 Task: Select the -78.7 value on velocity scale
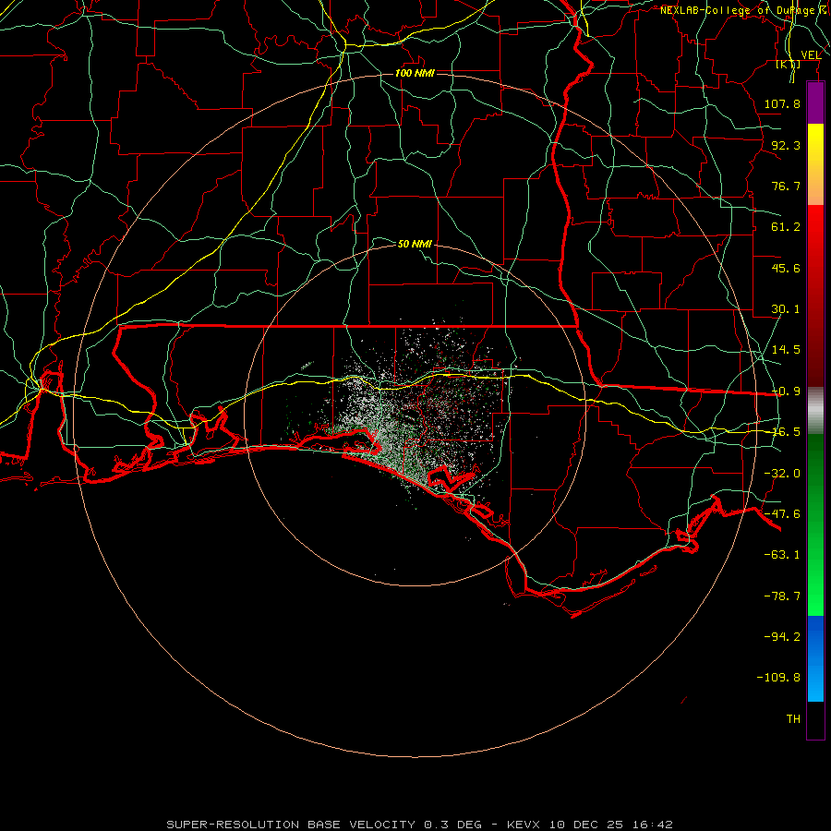tap(782, 596)
